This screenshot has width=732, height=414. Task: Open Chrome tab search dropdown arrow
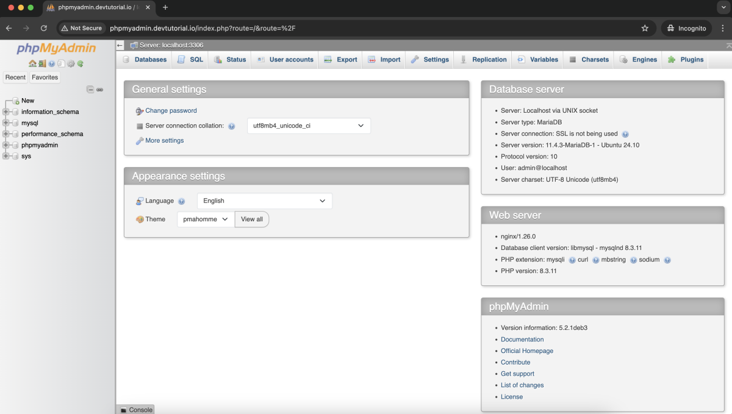(723, 7)
